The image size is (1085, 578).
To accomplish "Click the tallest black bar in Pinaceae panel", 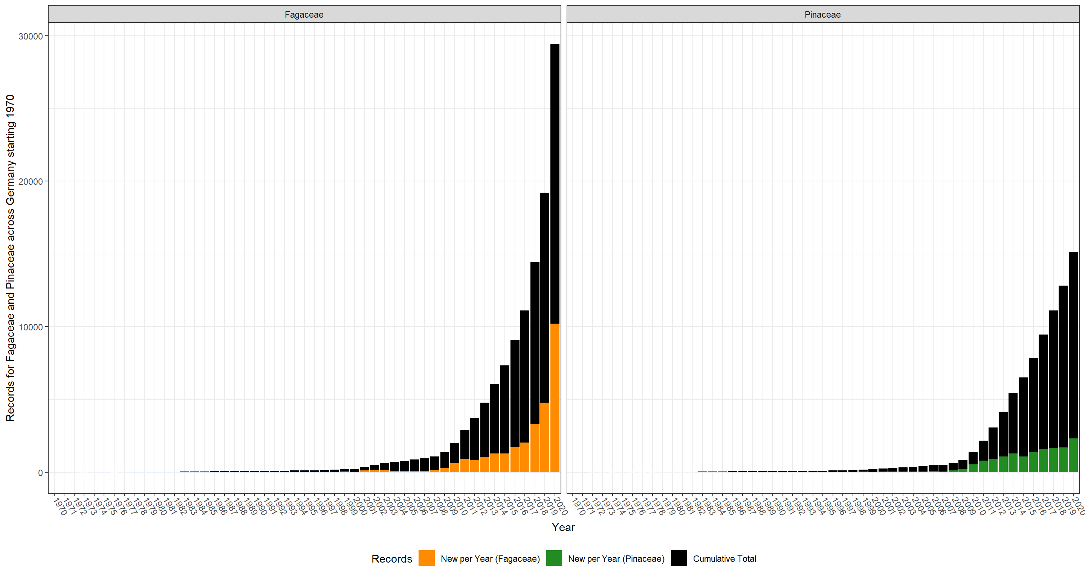I will coord(1073,345).
